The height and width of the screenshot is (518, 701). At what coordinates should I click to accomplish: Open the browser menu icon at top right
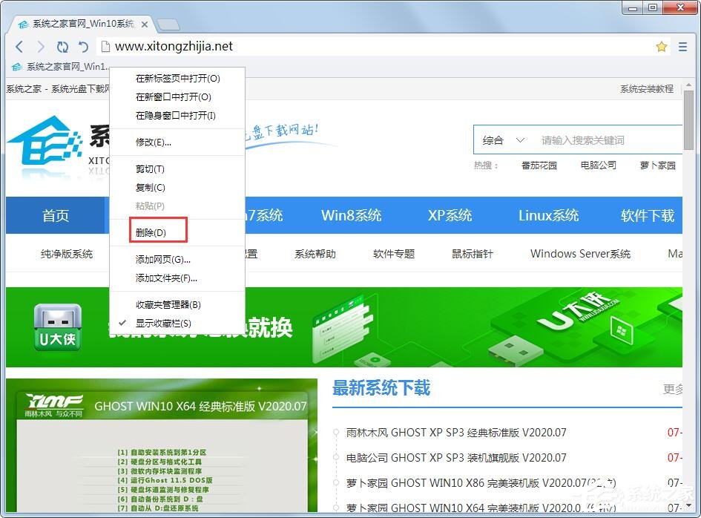click(x=682, y=46)
